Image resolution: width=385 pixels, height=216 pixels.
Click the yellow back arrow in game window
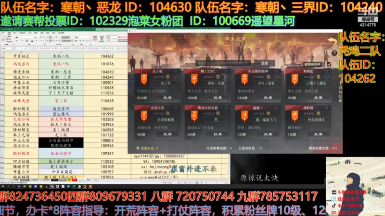pos(332,41)
